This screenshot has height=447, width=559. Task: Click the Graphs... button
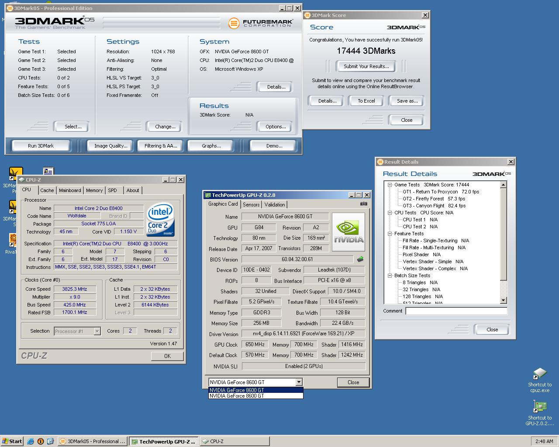pyautogui.click(x=211, y=146)
